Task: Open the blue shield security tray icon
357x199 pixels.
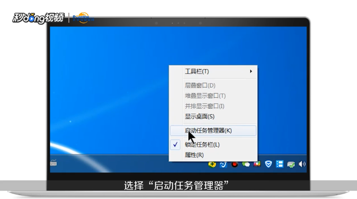Action: click(269, 164)
